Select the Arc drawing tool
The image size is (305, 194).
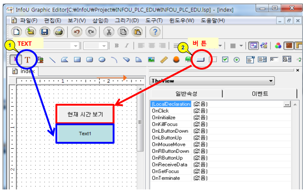pyautogui.click(x=114, y=59)
